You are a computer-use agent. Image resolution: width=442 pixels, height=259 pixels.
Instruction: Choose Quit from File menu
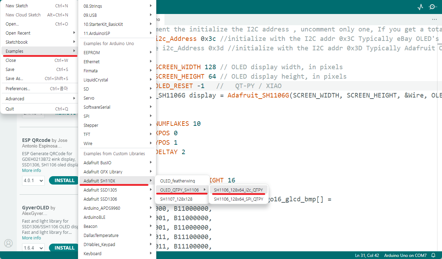[39, 109]
